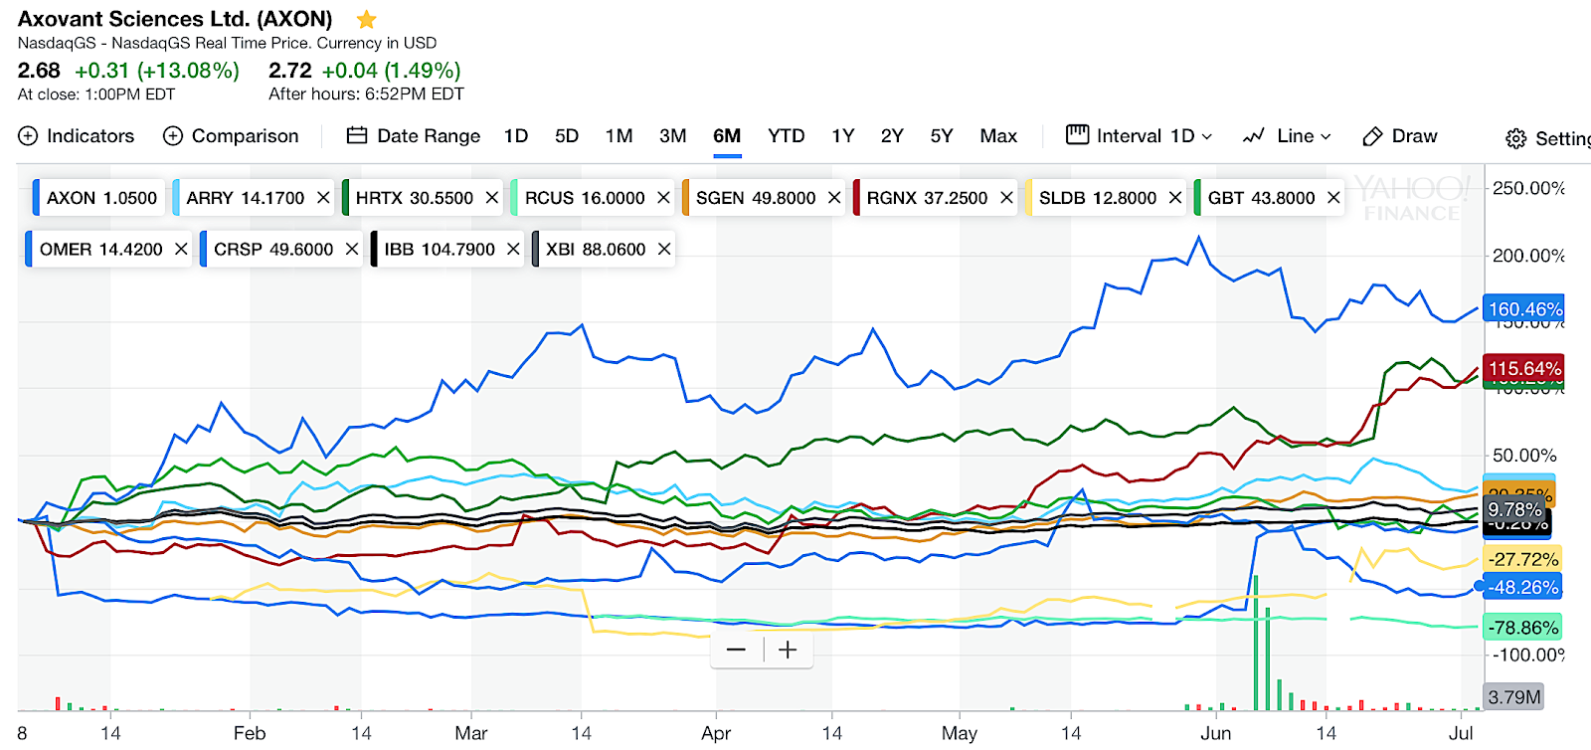Image resolution: width=1591 pixels, height=750 pixels.
Task: Click the CRSP 49.6000 legend label
Action: tap(273, 249)
